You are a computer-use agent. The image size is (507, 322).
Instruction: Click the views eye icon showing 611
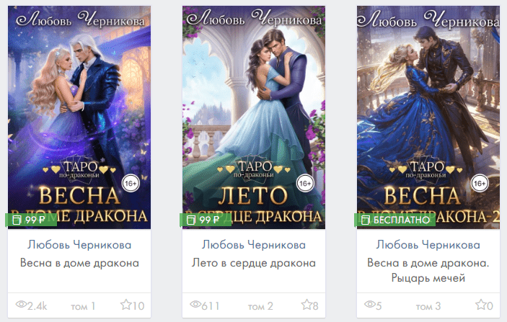coord(195,304)
